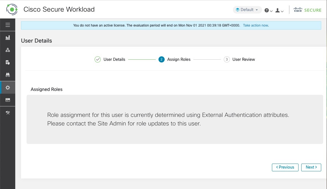
Task: Click the Policies shield icon
Action: coord(7,62)
